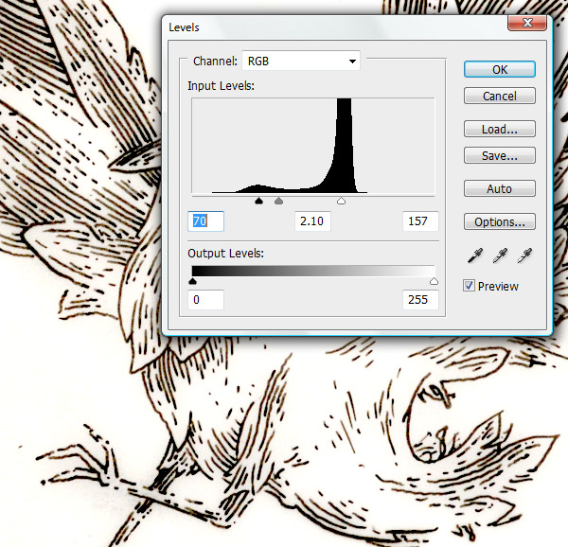Click the Save... button
Image resolution: width=568 pixels, height=547 pixels.
(500, 155)
